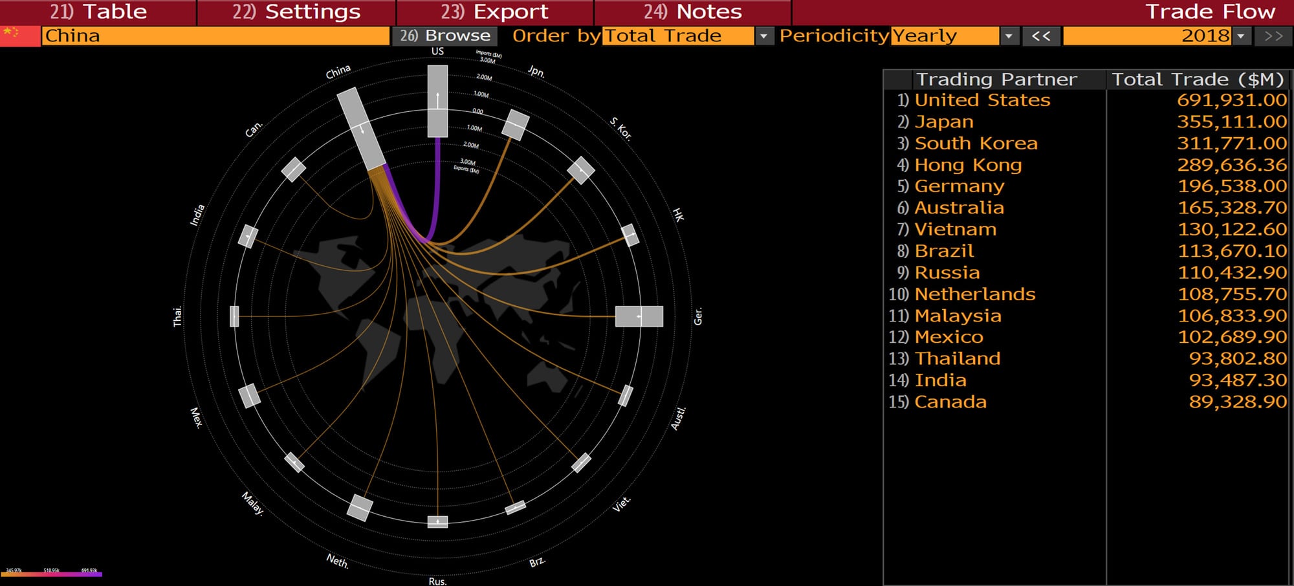Click the trade value color gradient legend
The width and height of the screenshot is (1294, 586).
52,574
